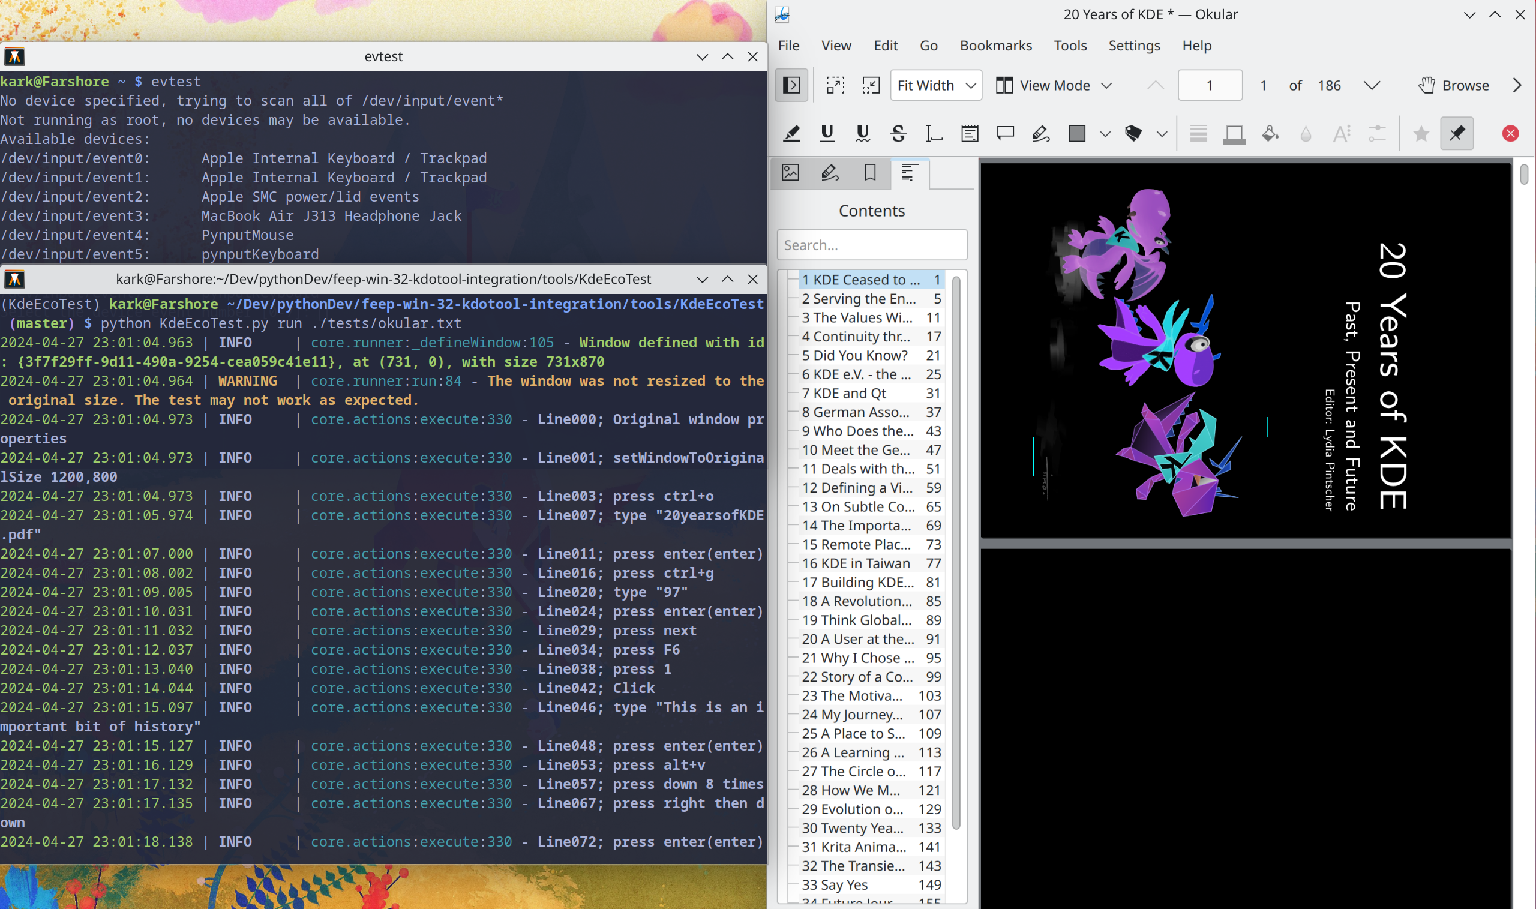The image size is (1536, 909).
Task: Toggle the Okular sidebar panel button
Action: pyautogui.click(x=791, y=85)
